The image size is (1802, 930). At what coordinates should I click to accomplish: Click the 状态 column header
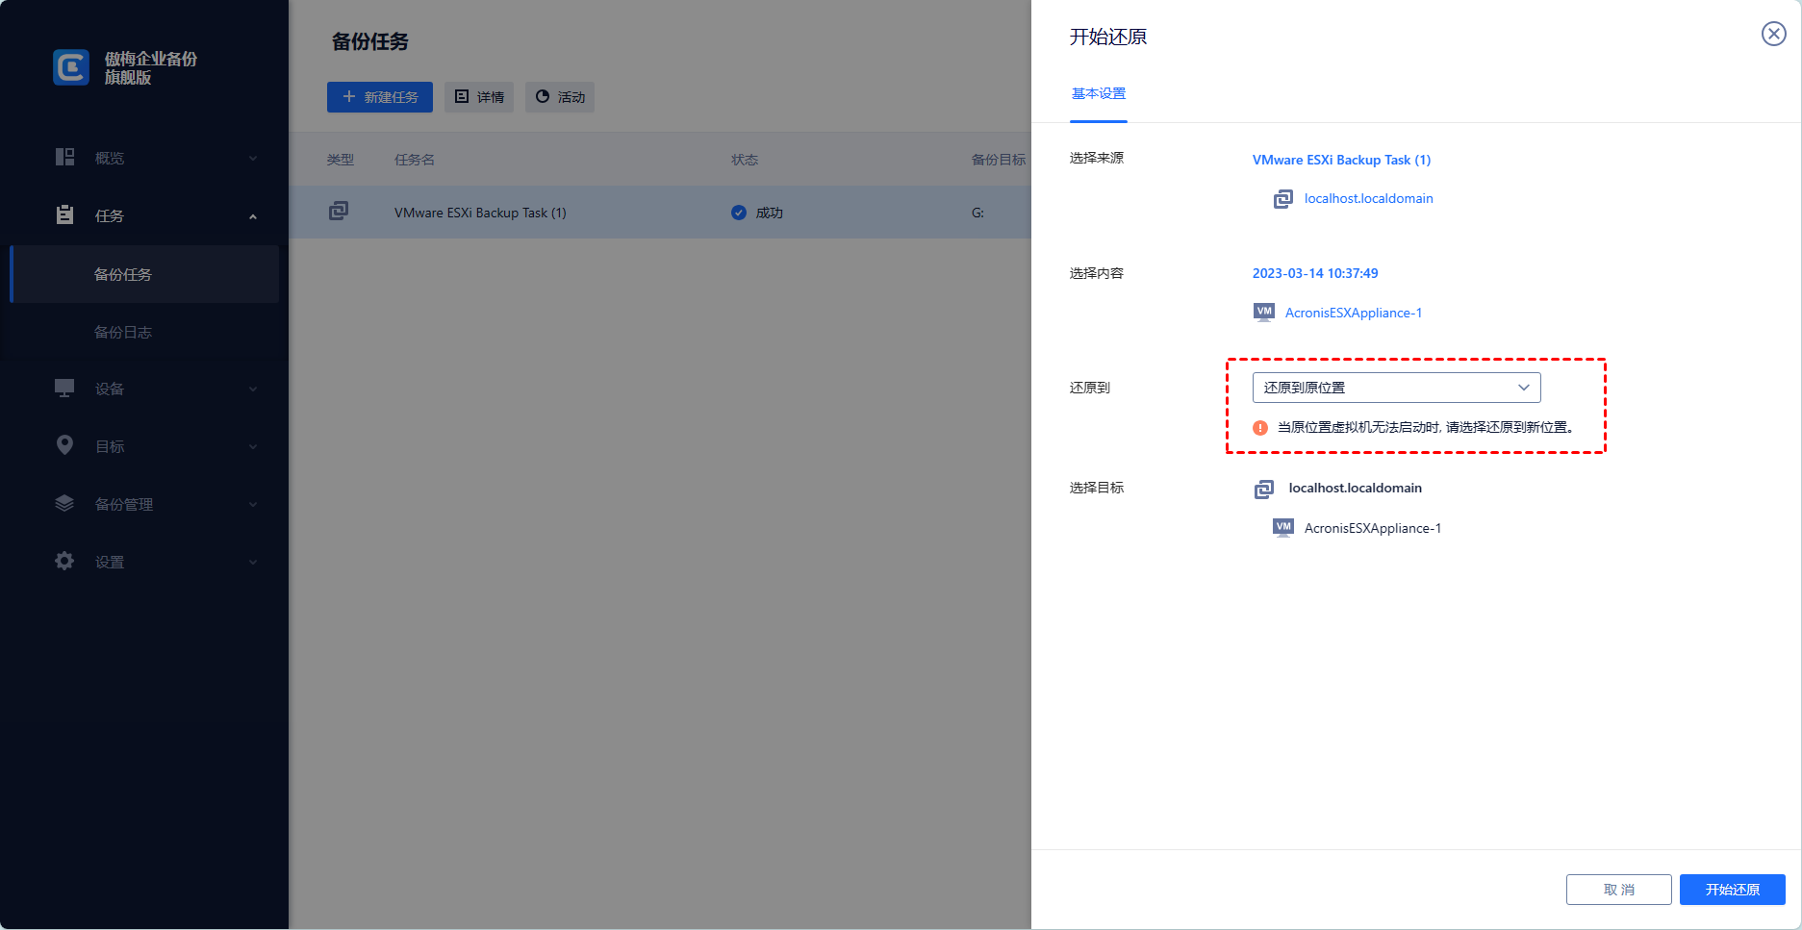pos(745,160)
